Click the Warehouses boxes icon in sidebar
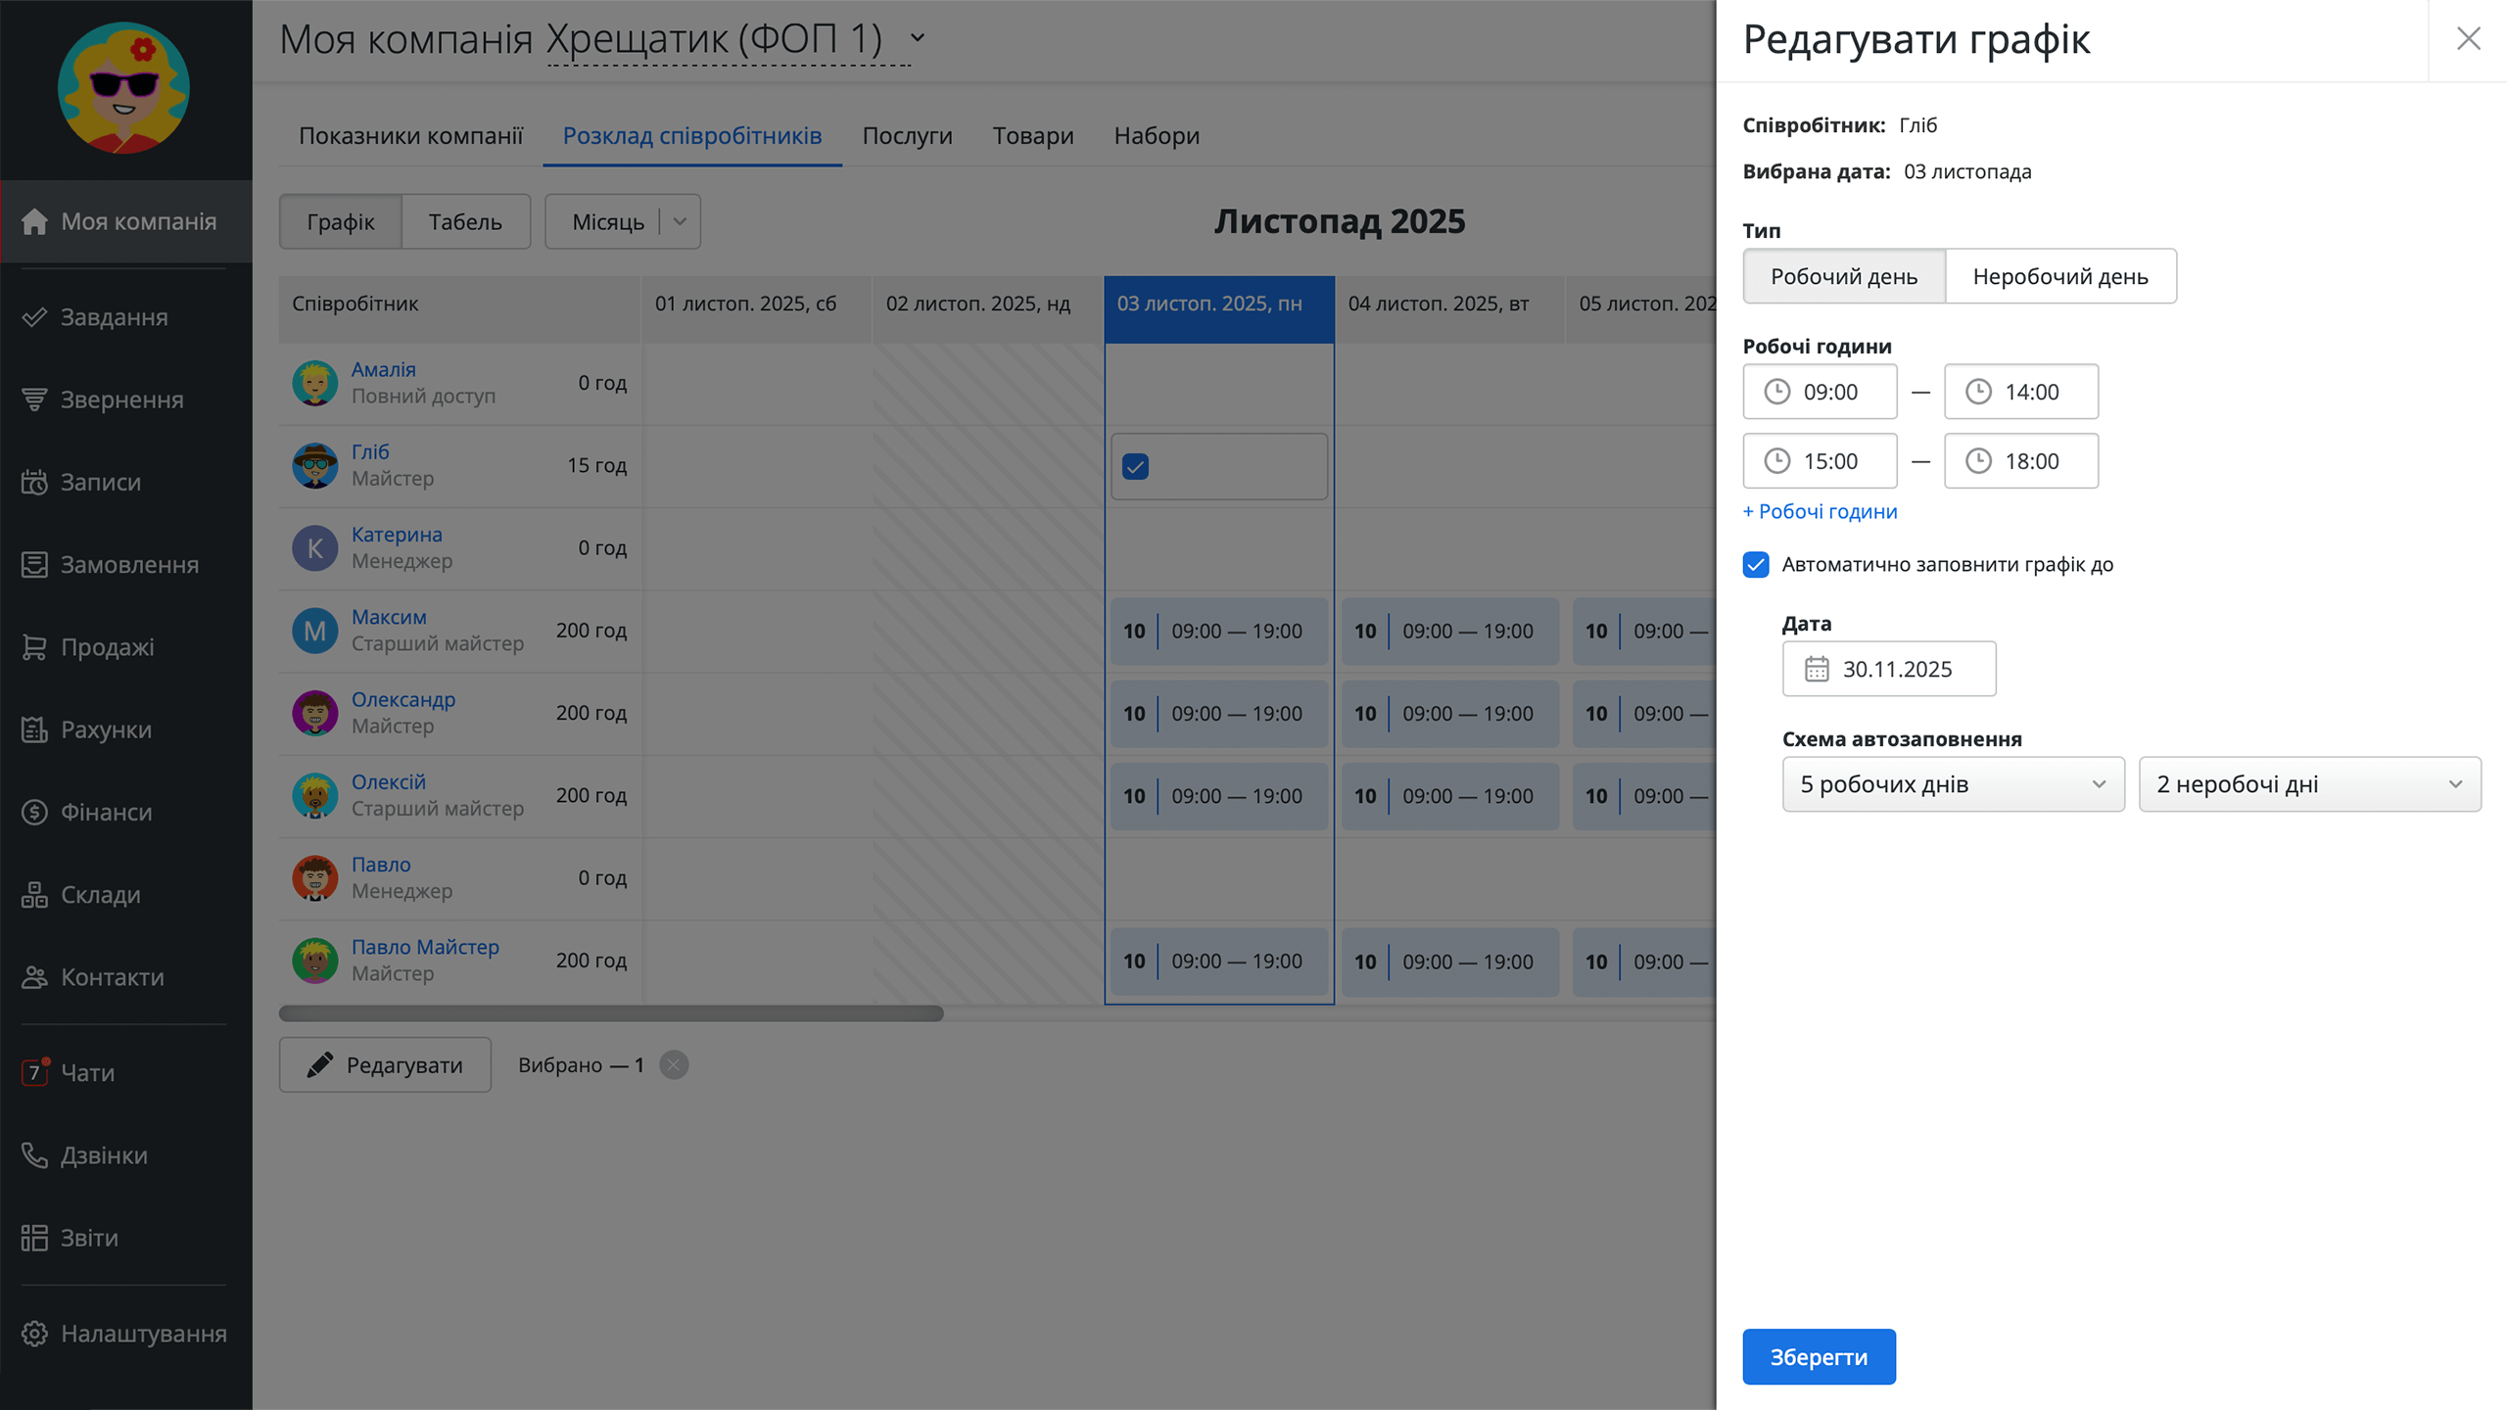 coord(34,895)
